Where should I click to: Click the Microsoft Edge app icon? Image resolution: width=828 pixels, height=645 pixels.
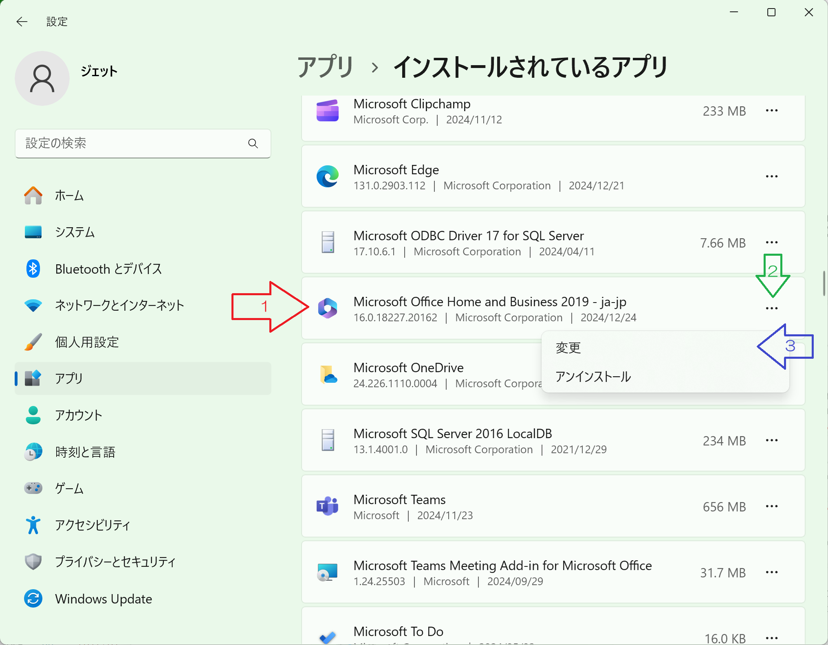328,176
